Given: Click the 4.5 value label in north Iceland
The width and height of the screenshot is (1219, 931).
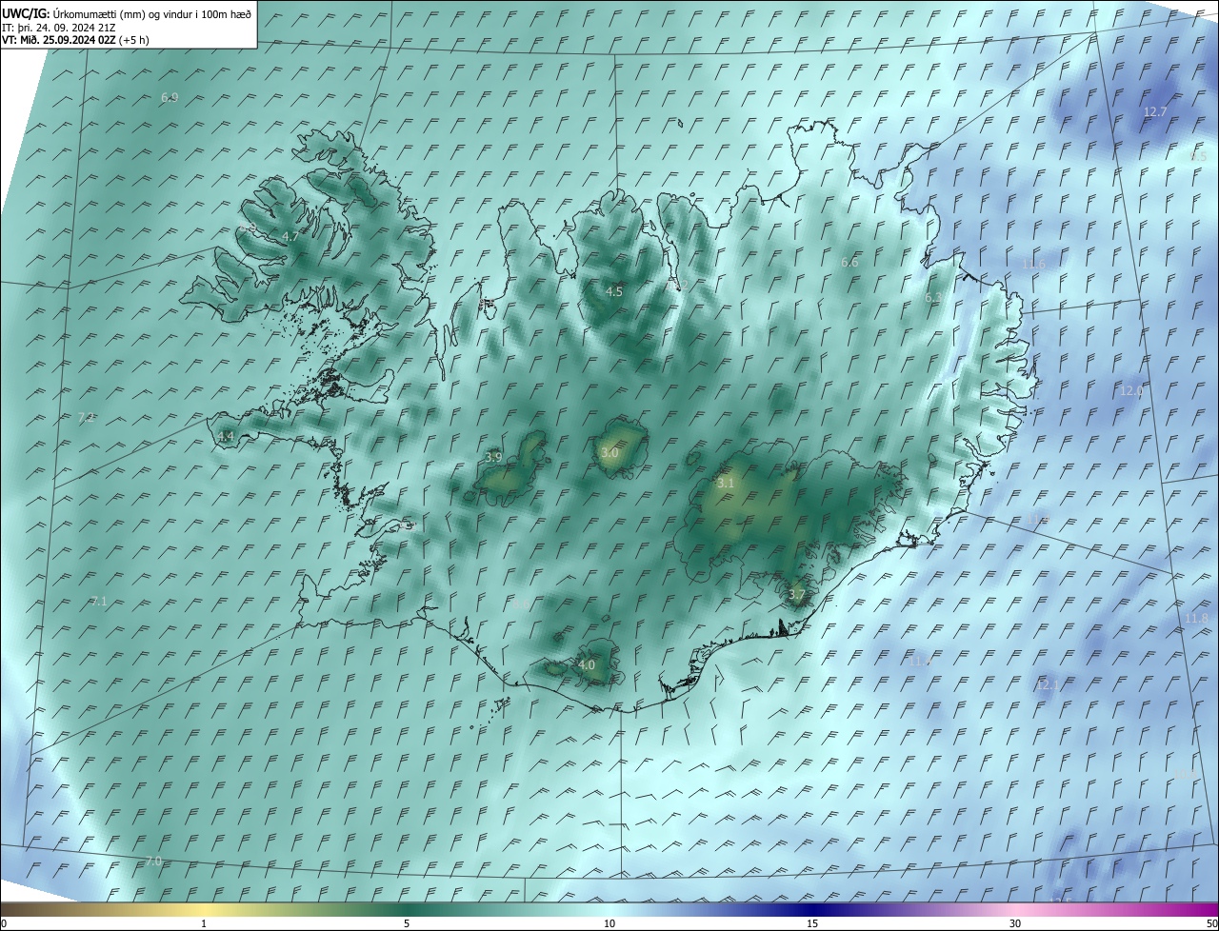Looking at the screenshot, I should (x=614, y=292).
